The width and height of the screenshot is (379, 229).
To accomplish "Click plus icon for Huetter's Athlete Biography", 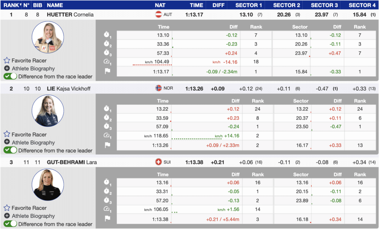I will pos(7,68).
